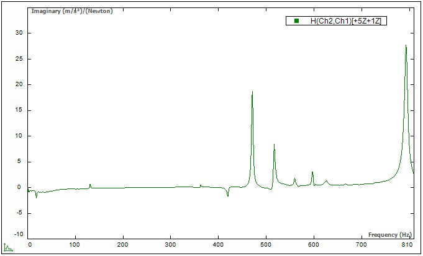
Task: Click the 30 label on the vertical axis
Action: (x=19, y=33)
